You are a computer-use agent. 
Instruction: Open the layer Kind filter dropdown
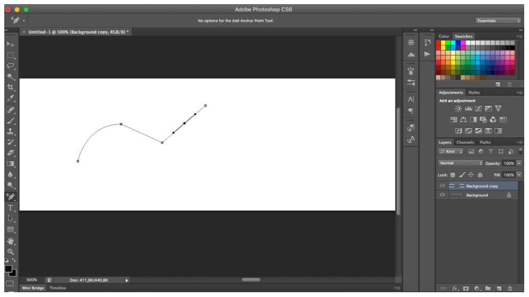(x=451, y=151)
